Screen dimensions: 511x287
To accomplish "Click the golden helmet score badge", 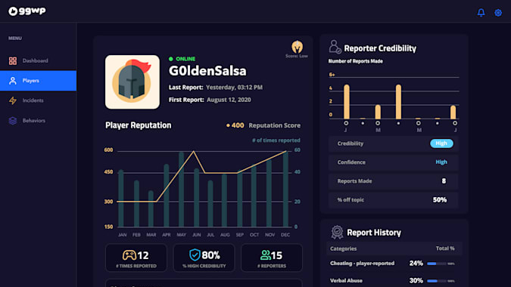I will [297, 47].
